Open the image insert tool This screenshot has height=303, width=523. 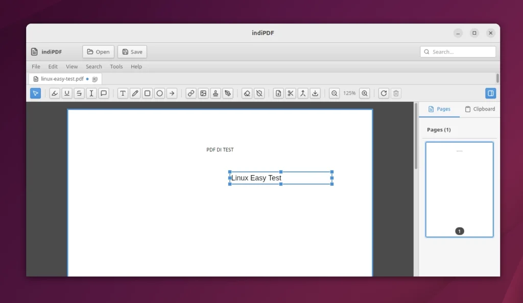point(203,93)
